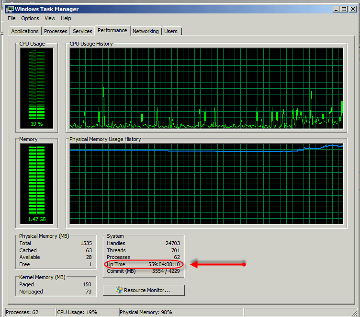Screen dimensions: 360x317
Task: Click the Kernel Memory (MB) group label
Action: (42, 277)
